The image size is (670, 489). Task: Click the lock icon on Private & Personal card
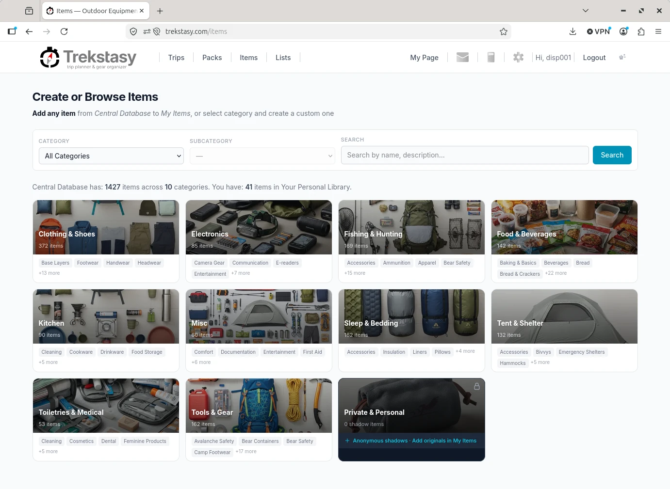tap(476, 386)
